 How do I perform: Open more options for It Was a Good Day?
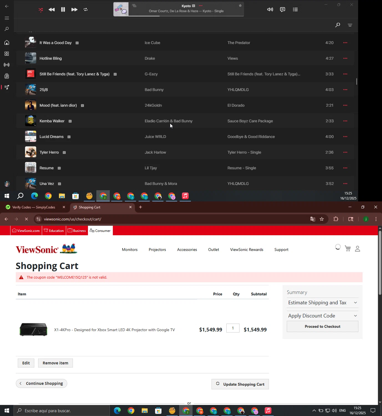click(x=345, y=43)
